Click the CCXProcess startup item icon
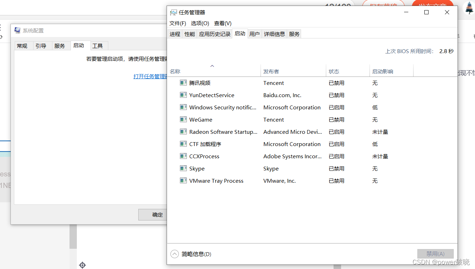This screenshot has width=475, height=269. tap(183, 156)
